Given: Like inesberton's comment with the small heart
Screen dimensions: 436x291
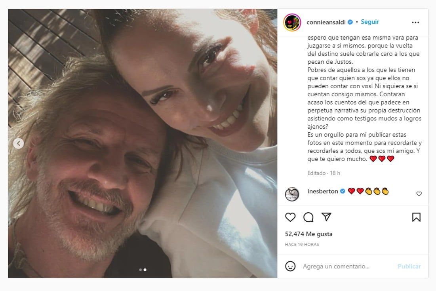Looking at the screenshot, I should [419, 193].
